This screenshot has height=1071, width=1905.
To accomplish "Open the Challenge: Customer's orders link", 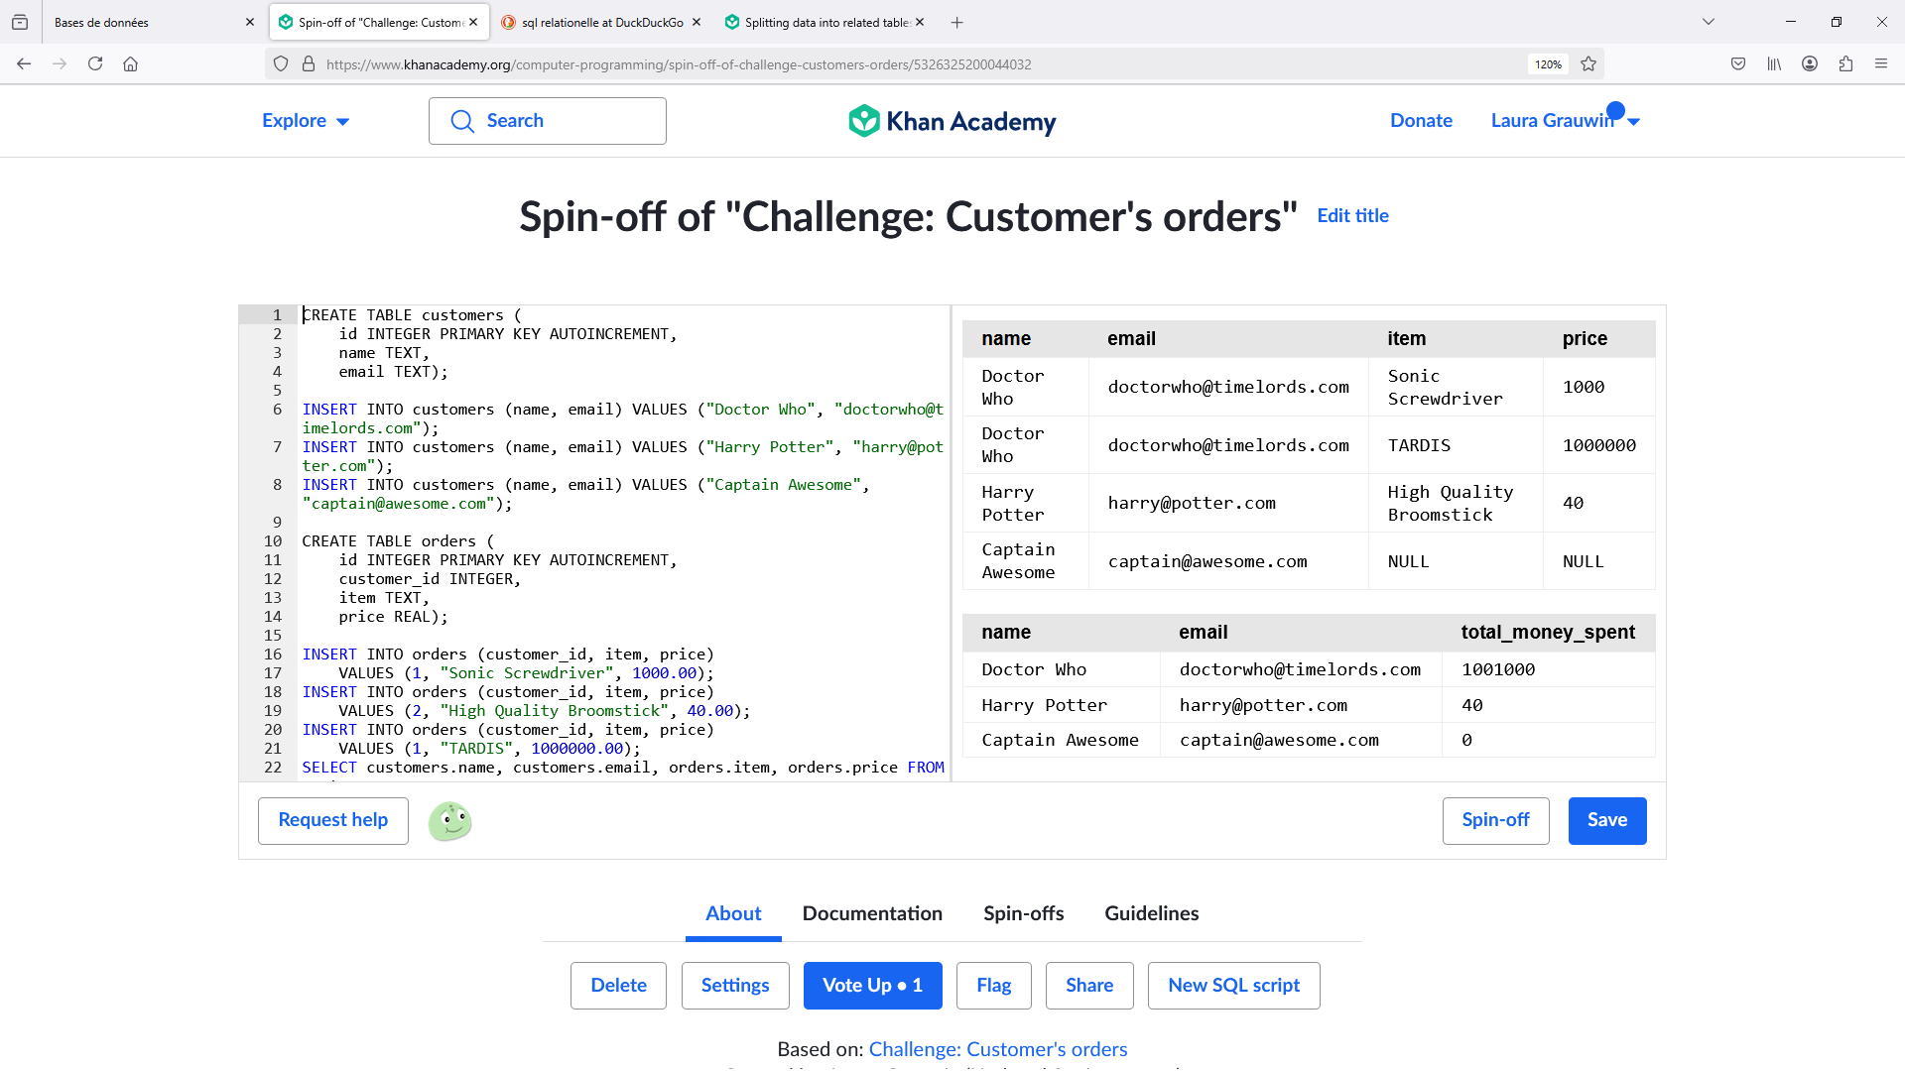I will point(997,1049).
